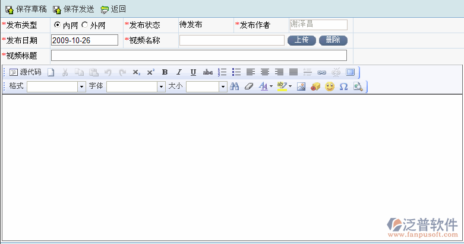
Task: Center-align the text
Action: [265, 72]
